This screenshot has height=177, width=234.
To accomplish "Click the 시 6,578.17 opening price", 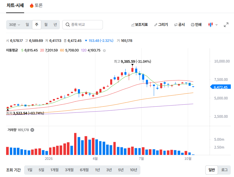I will (15, 41).
